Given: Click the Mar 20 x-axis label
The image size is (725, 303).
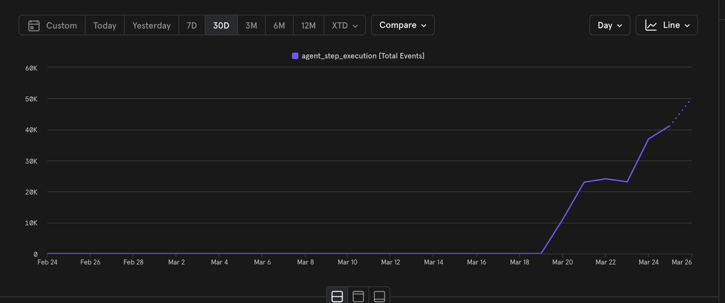Looking at the screenshot, I should click(562, 262).
